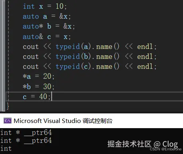Click the line with 'typeid(a).name()'
Image resolution: width=183 pixels, height=154 pixels.
(x=90, y=47)
